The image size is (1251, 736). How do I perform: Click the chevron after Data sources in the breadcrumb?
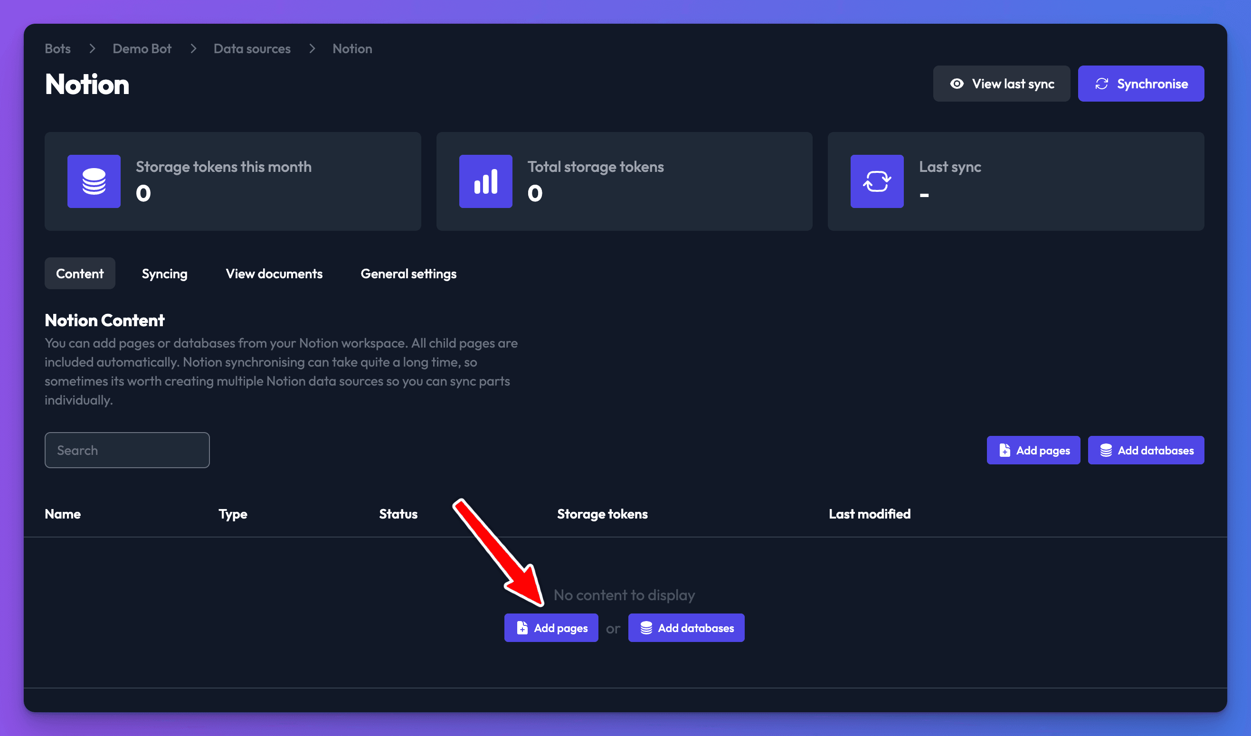tap(312, 48)
